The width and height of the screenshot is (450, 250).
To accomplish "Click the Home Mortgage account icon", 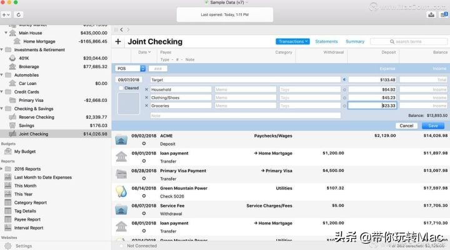I will click(x=17, y=41).
